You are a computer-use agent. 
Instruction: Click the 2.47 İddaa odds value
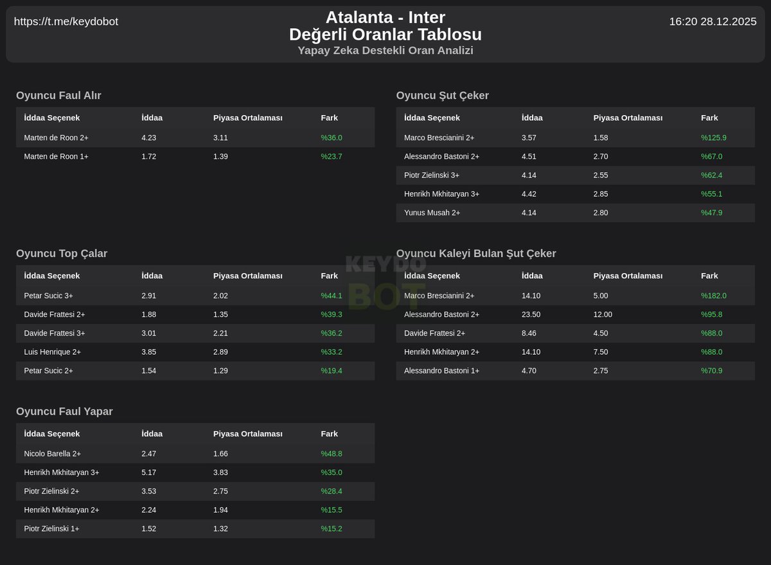[148, 454]
